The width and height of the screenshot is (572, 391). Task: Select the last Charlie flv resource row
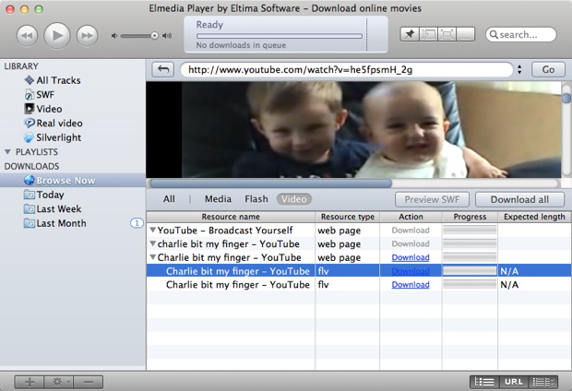pos(359,285)
